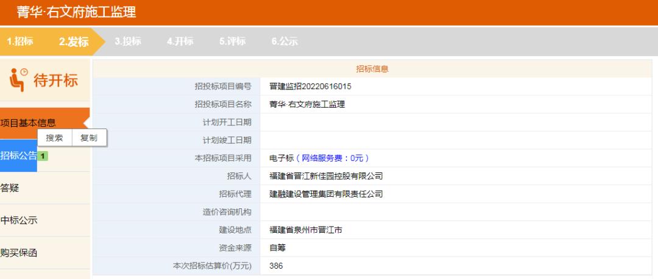Screen dimensions: 658x279
Task: Open step 2.发标 in progress bar
Action: tap(74, 41)
